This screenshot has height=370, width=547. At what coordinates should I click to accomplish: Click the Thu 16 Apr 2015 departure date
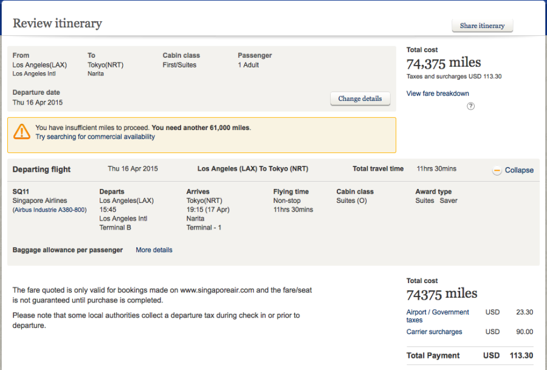38,103
